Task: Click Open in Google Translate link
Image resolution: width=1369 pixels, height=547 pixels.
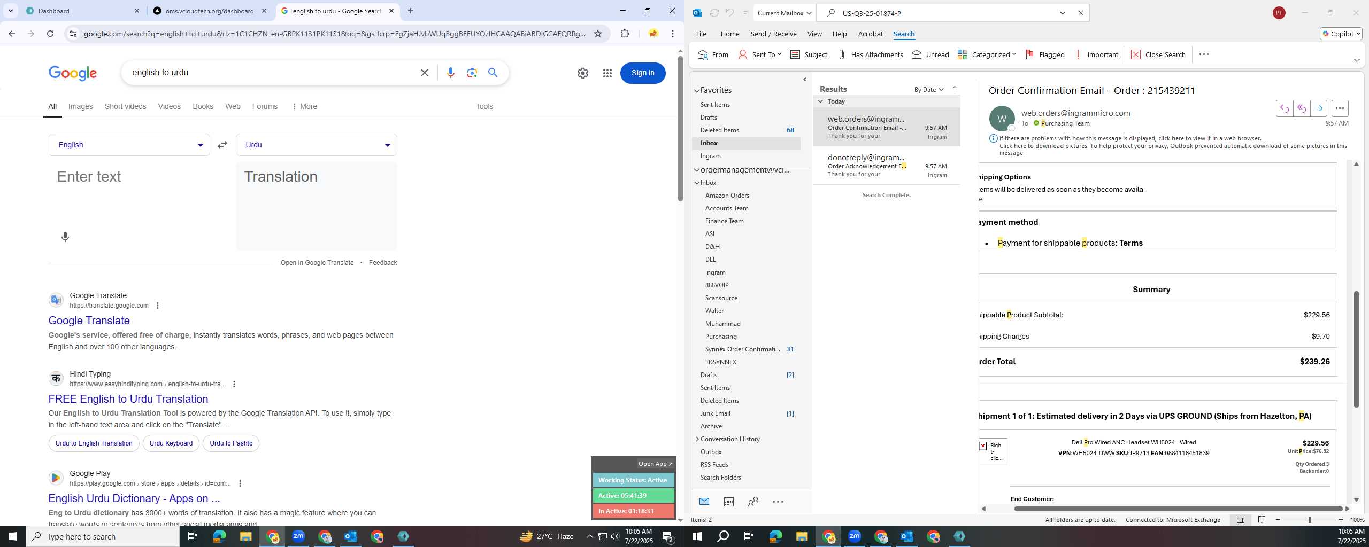Action: [317, 263]
